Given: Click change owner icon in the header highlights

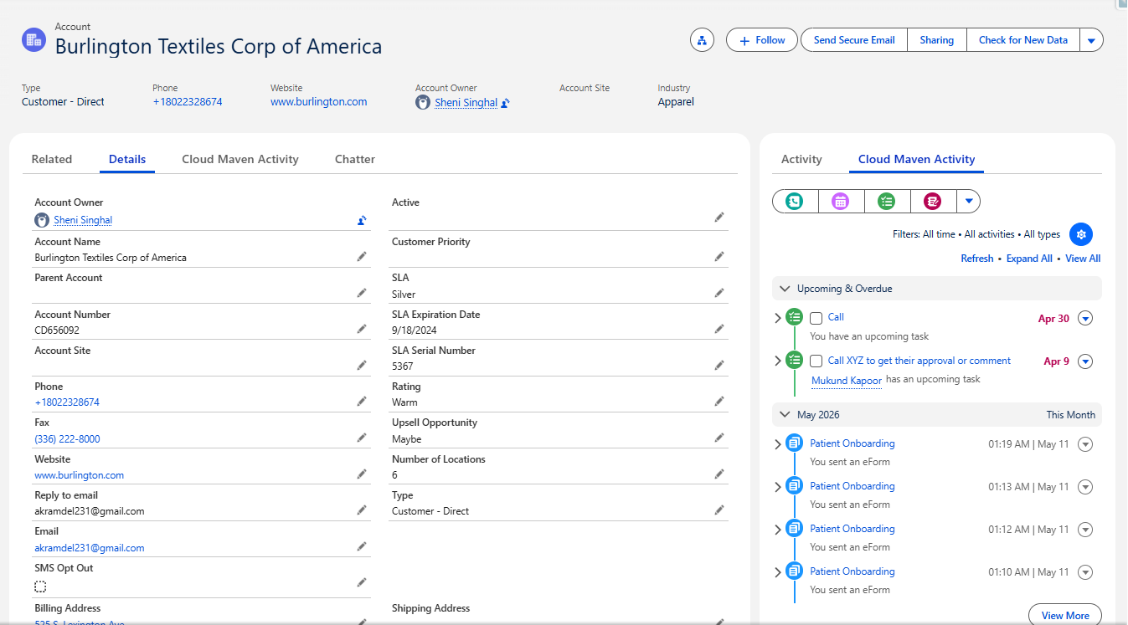Looking at the screenshot, I should pos(506,103).
